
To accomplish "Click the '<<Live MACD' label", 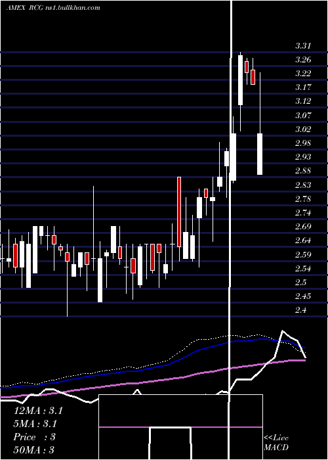I will click(276, 443).
